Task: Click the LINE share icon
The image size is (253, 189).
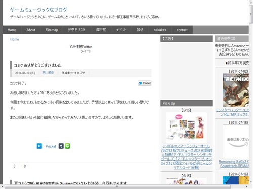Action: 67,146
